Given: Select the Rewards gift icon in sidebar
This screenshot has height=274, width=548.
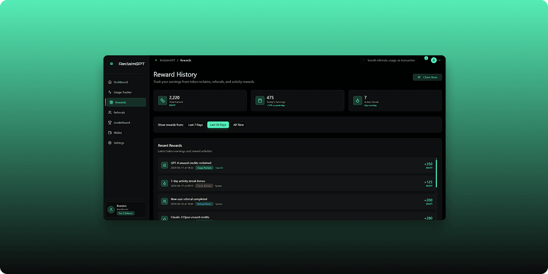Looking at the screenshot, I should click(x=111, y=102).
